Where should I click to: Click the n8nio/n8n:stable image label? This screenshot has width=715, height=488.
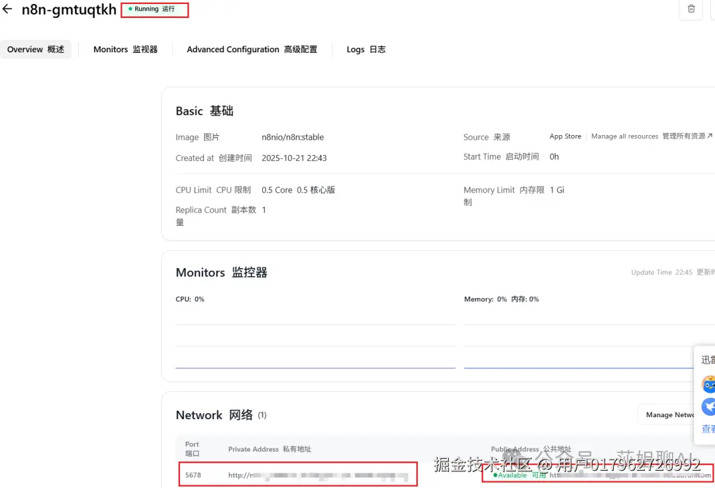point(293,137)
